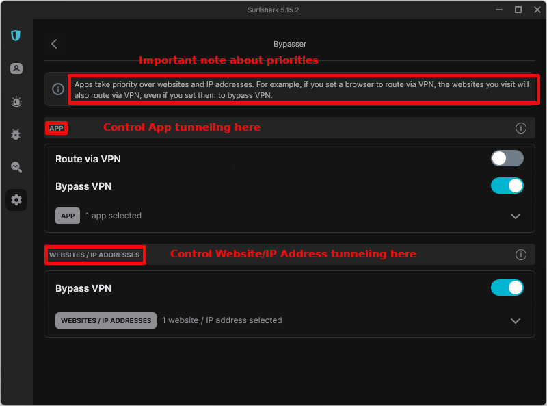Click the WEBSITES / IP ADDRESSES tag button

(106, 320)
